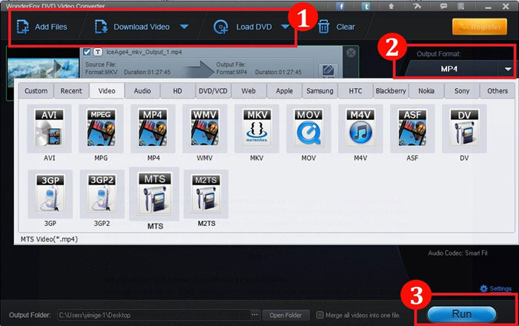Remove the IceAge4 file with X icon
519x326 pixels.
351,53
